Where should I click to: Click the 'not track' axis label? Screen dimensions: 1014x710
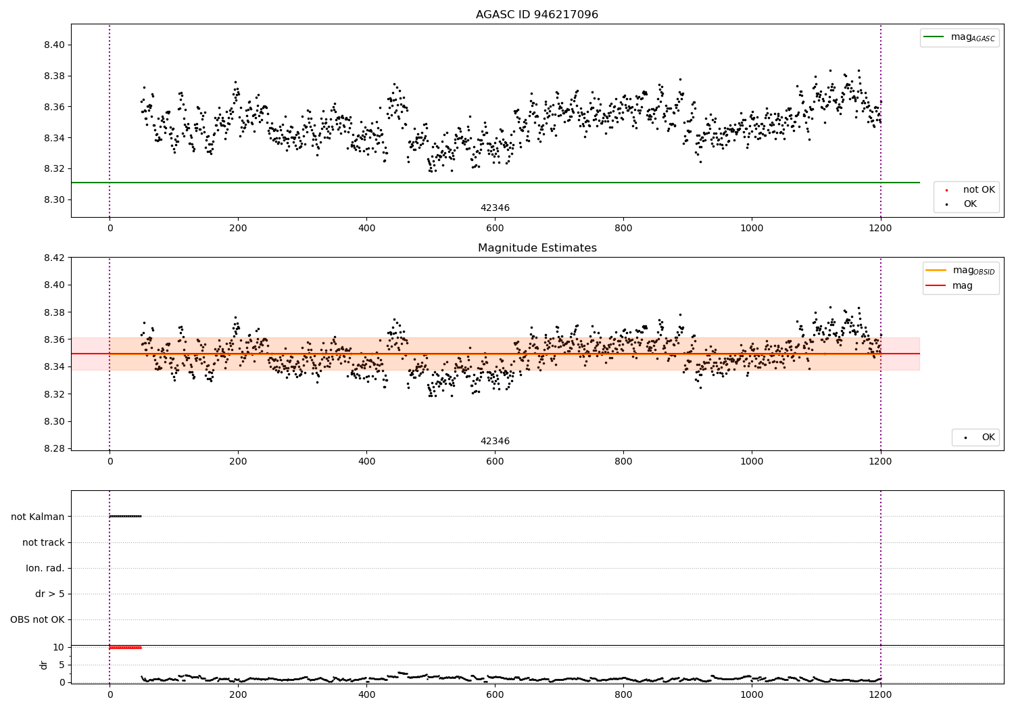point(43,542)
